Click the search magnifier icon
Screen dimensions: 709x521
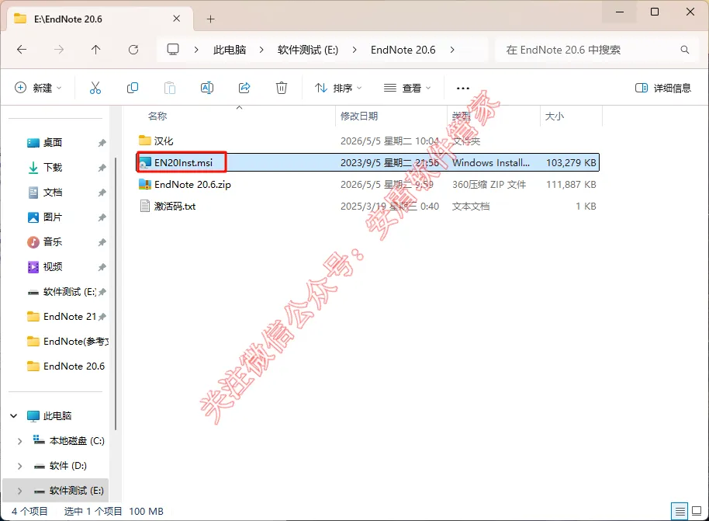coord(685,50)
